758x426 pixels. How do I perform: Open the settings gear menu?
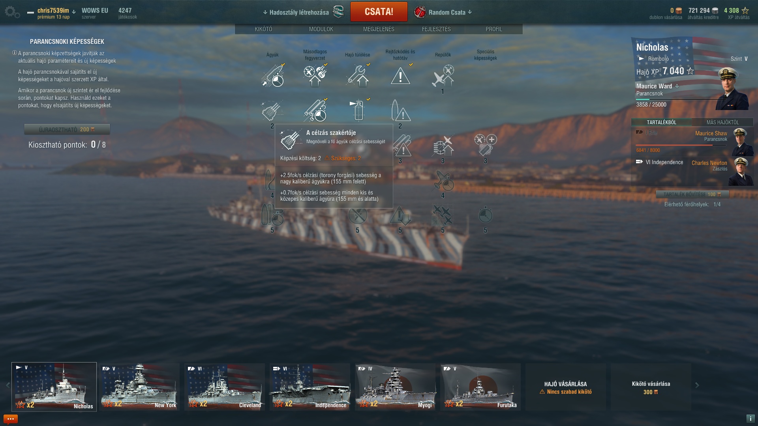pos(12,12)
